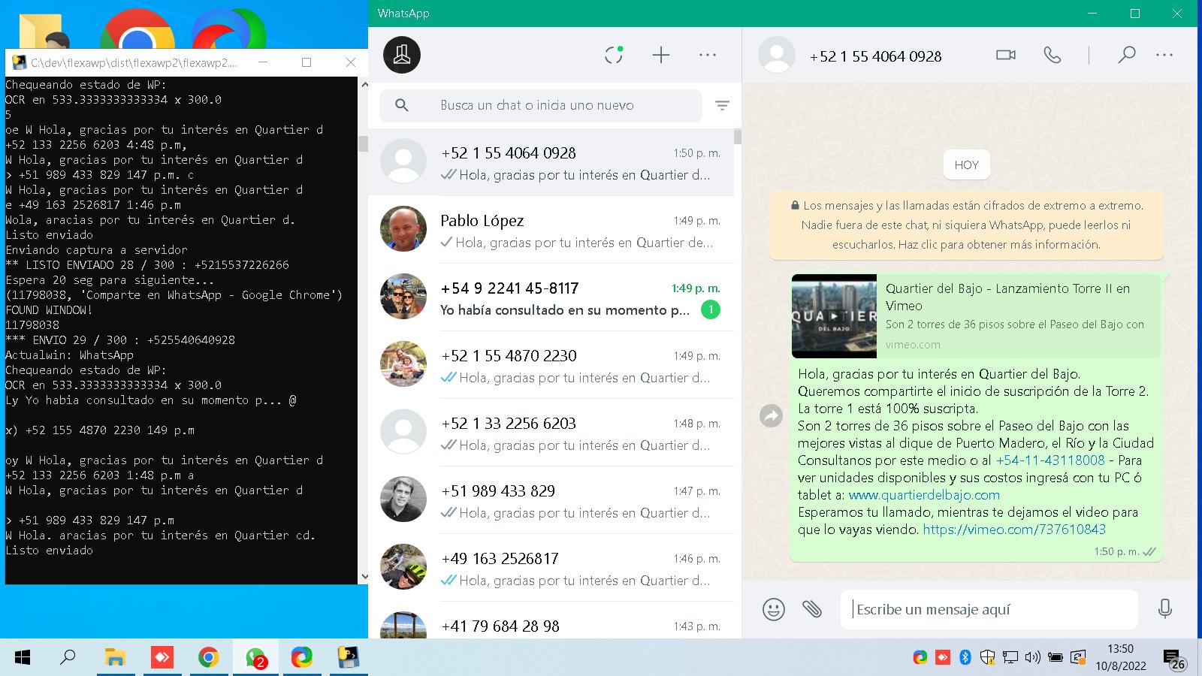Screen dimensions: 1202x676
Task: Click the console window scroll down arrow
Action: pos(364,577)
